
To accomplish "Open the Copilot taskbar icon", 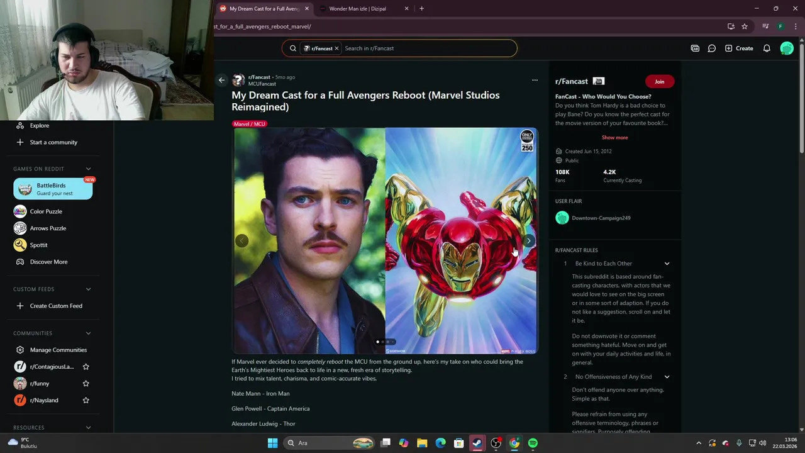I will (x=404, y=443).
